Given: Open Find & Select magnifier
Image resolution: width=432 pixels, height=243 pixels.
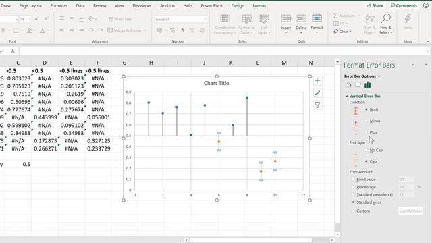Looking at the screenshot, I should [385, 24].
